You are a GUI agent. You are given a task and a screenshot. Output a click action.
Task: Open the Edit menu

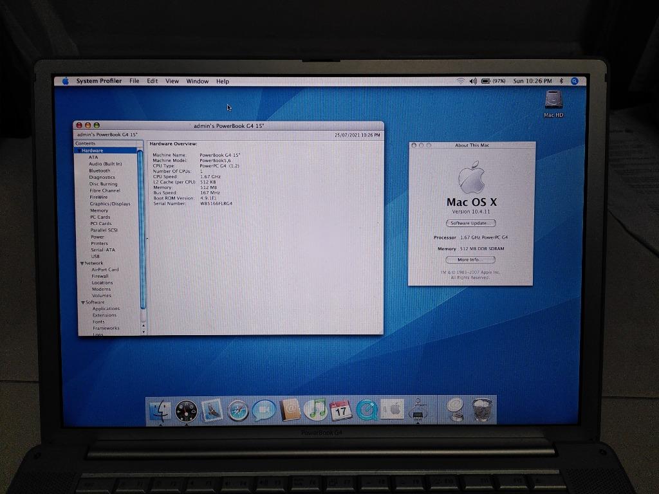point(152,81)
